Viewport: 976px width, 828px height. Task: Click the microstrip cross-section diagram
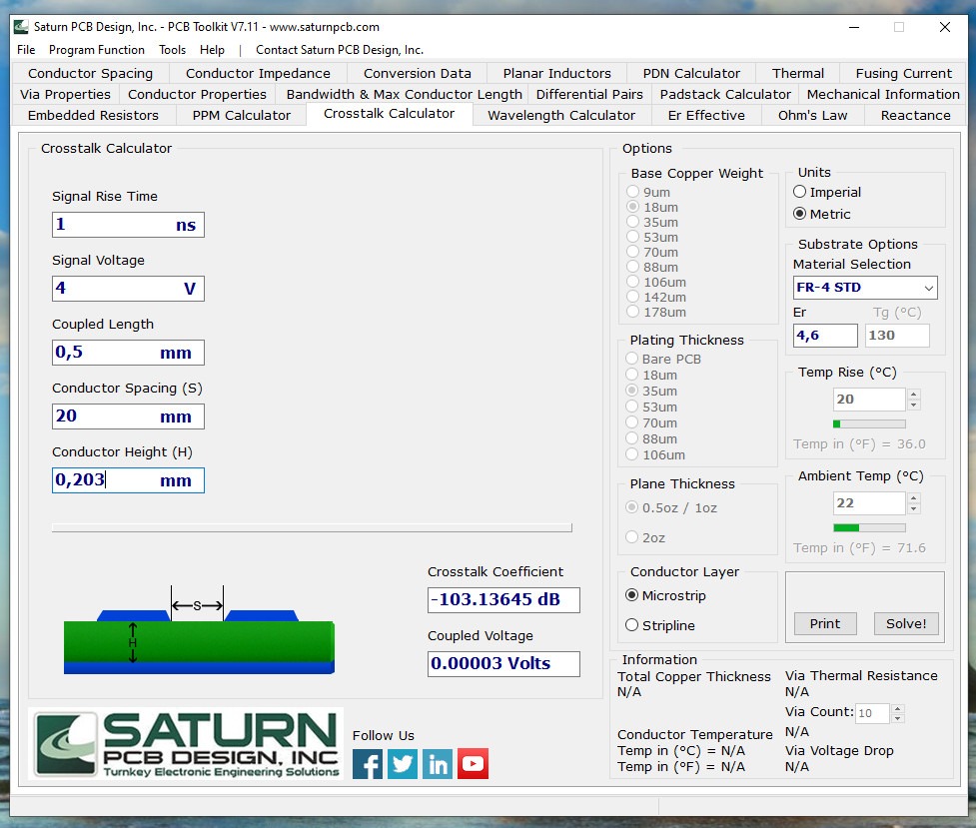199,630
